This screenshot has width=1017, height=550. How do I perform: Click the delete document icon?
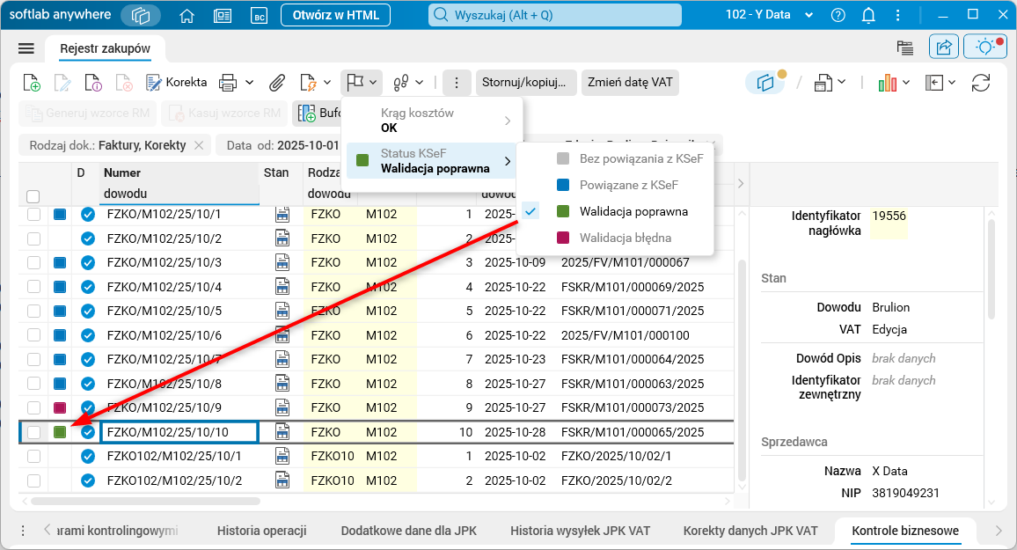123,83
